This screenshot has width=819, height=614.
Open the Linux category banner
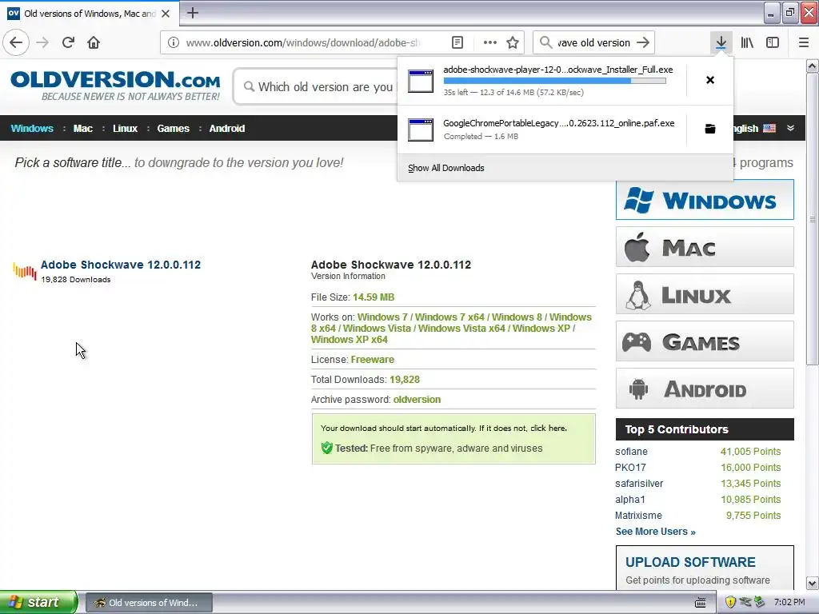tap(705, 294)
